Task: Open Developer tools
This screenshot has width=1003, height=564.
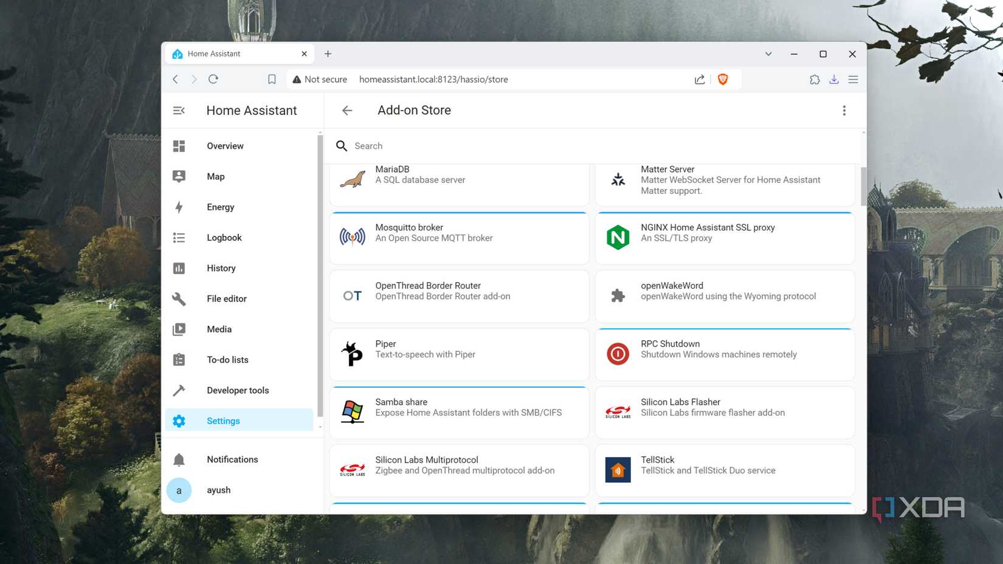Action: click(237, 390)
